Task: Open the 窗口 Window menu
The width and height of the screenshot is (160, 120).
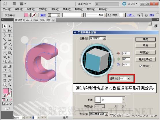Action: coord(91,10)
